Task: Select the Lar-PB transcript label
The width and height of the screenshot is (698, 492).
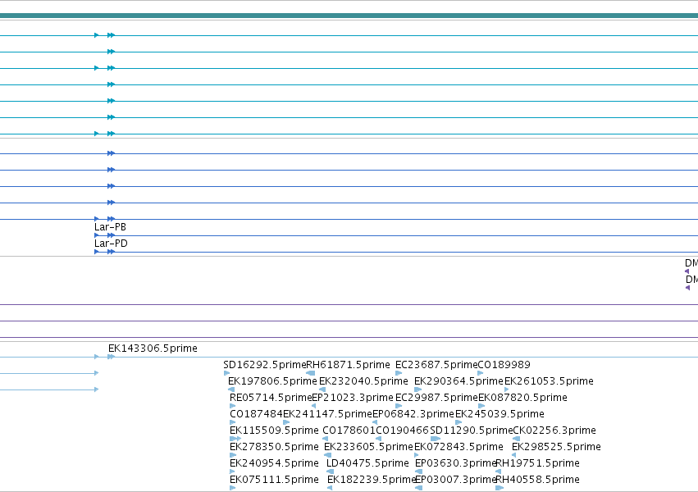Action: (x=110, y=227)
